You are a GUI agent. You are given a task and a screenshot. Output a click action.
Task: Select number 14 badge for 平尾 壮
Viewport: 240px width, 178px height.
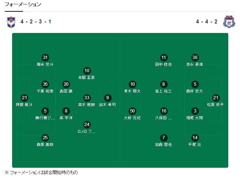(x=195, y=138)
